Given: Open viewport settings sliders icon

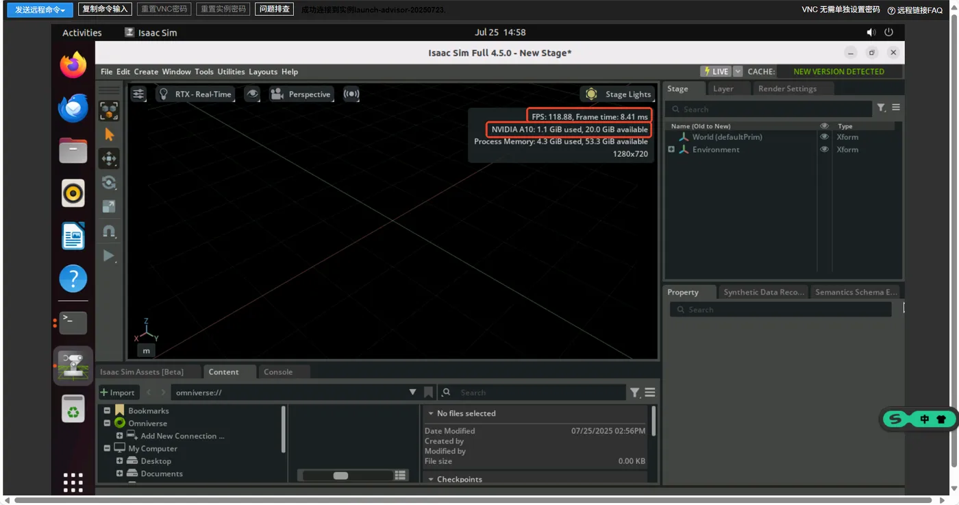Looking at the screenshot, I should tap(138, 94).
